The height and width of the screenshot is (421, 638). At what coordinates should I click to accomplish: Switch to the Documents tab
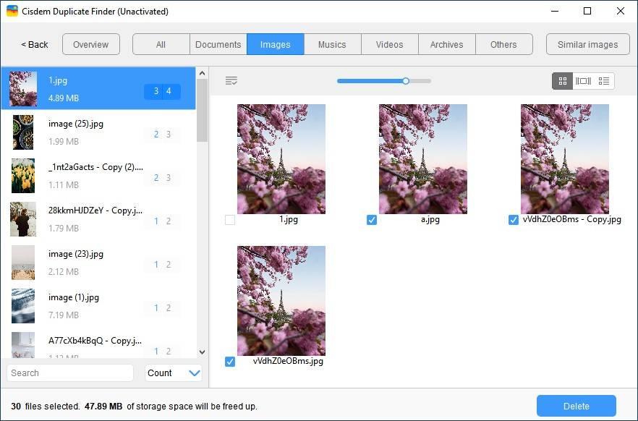coord(218,44)
